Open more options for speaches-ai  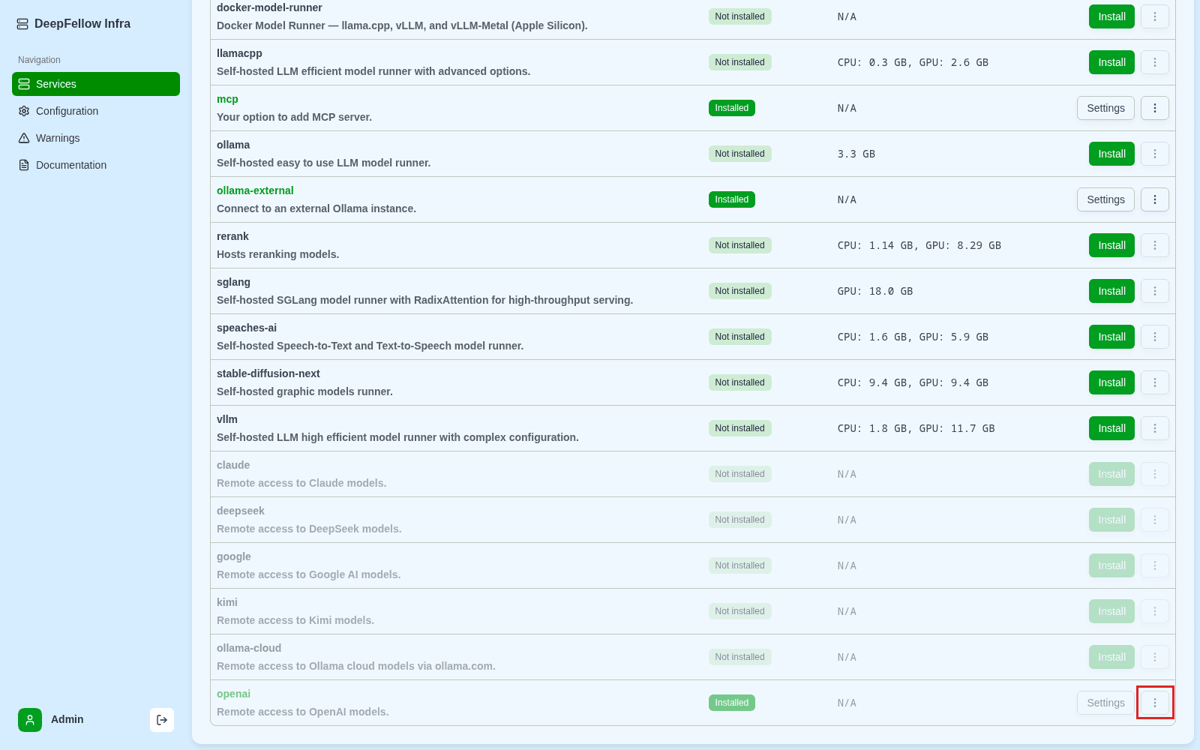point(1155,337)
